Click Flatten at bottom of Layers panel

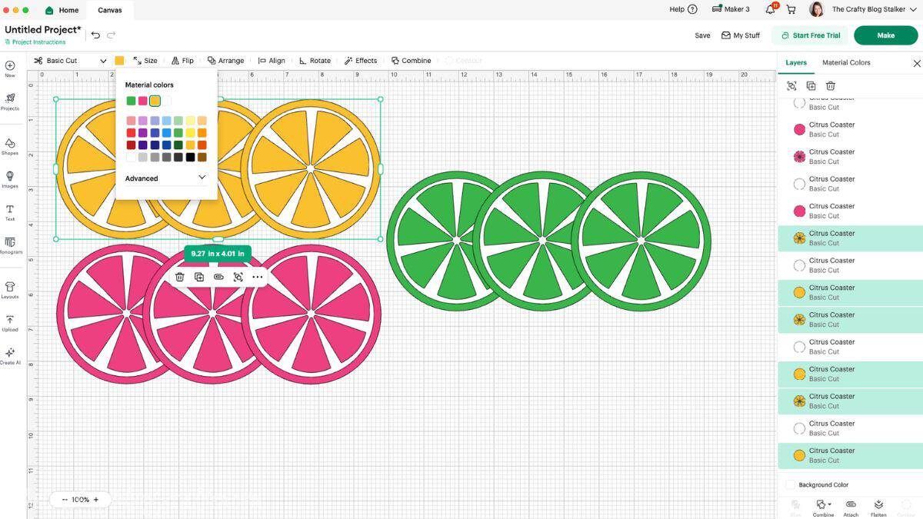[x=878, y=507]
